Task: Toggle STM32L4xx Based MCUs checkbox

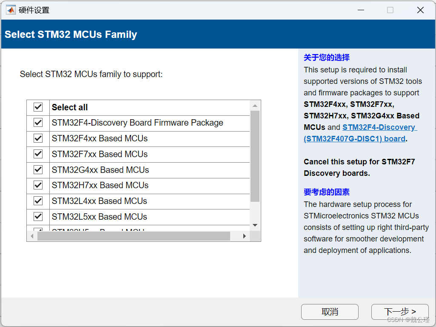Action: click(x=38, y=201)
